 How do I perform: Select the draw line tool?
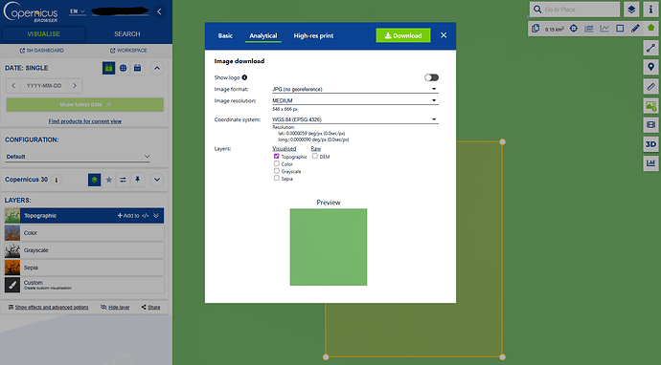[650, 48]
